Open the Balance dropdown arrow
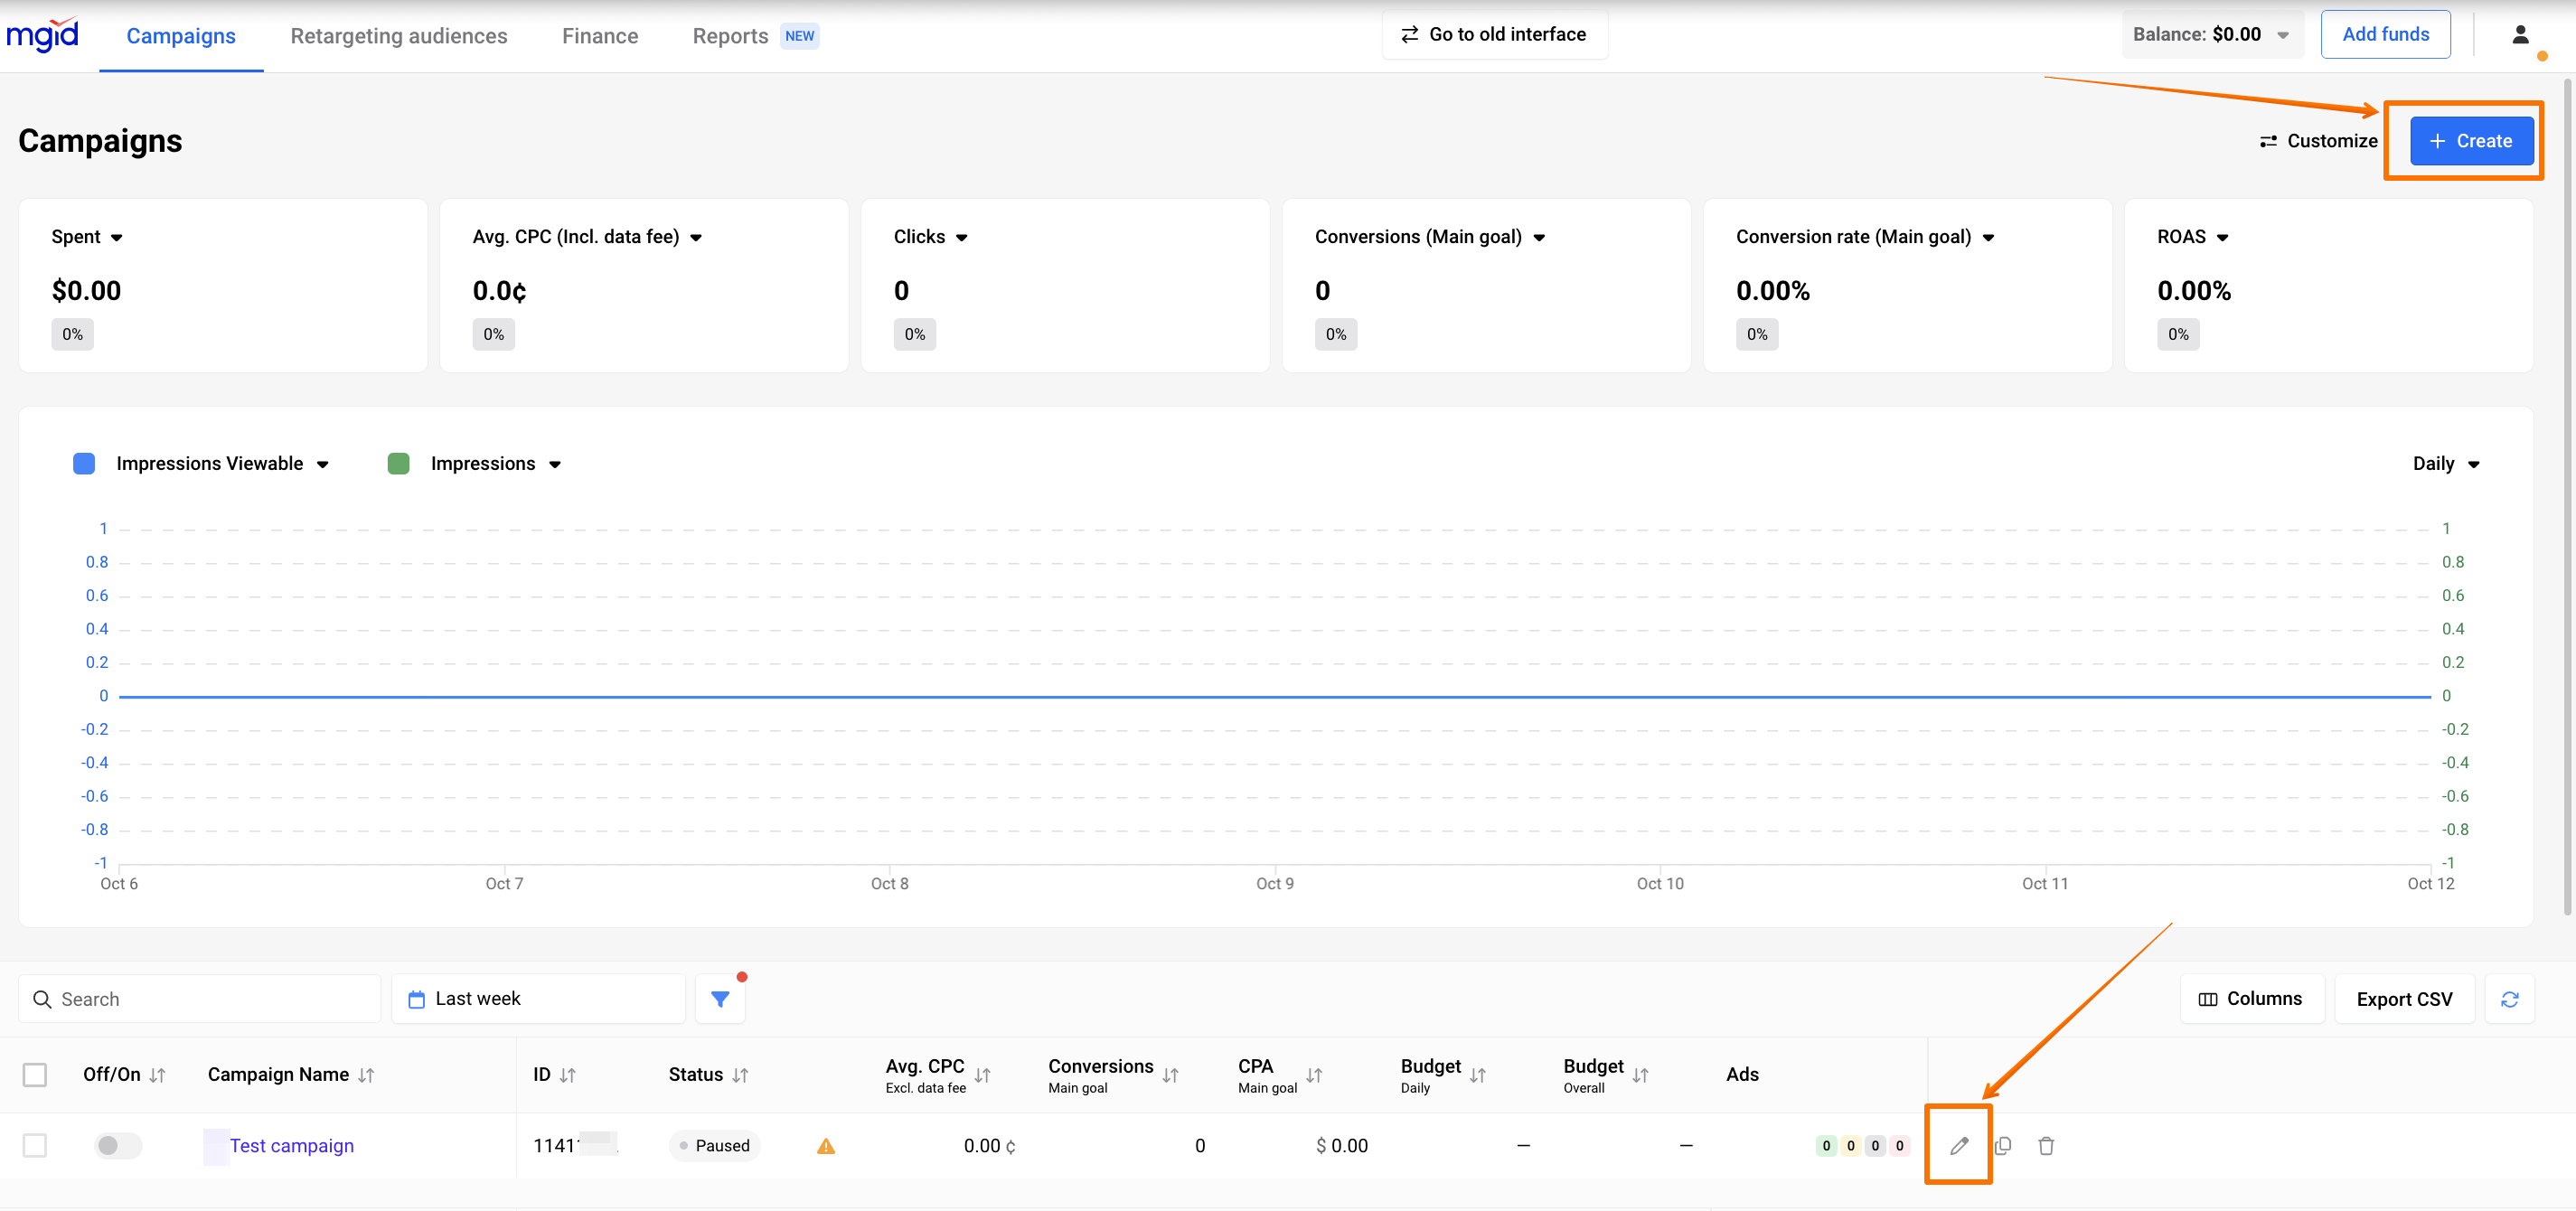Image resolution: width=2576 pixels, height=1211 pixels. point(2283,35)
